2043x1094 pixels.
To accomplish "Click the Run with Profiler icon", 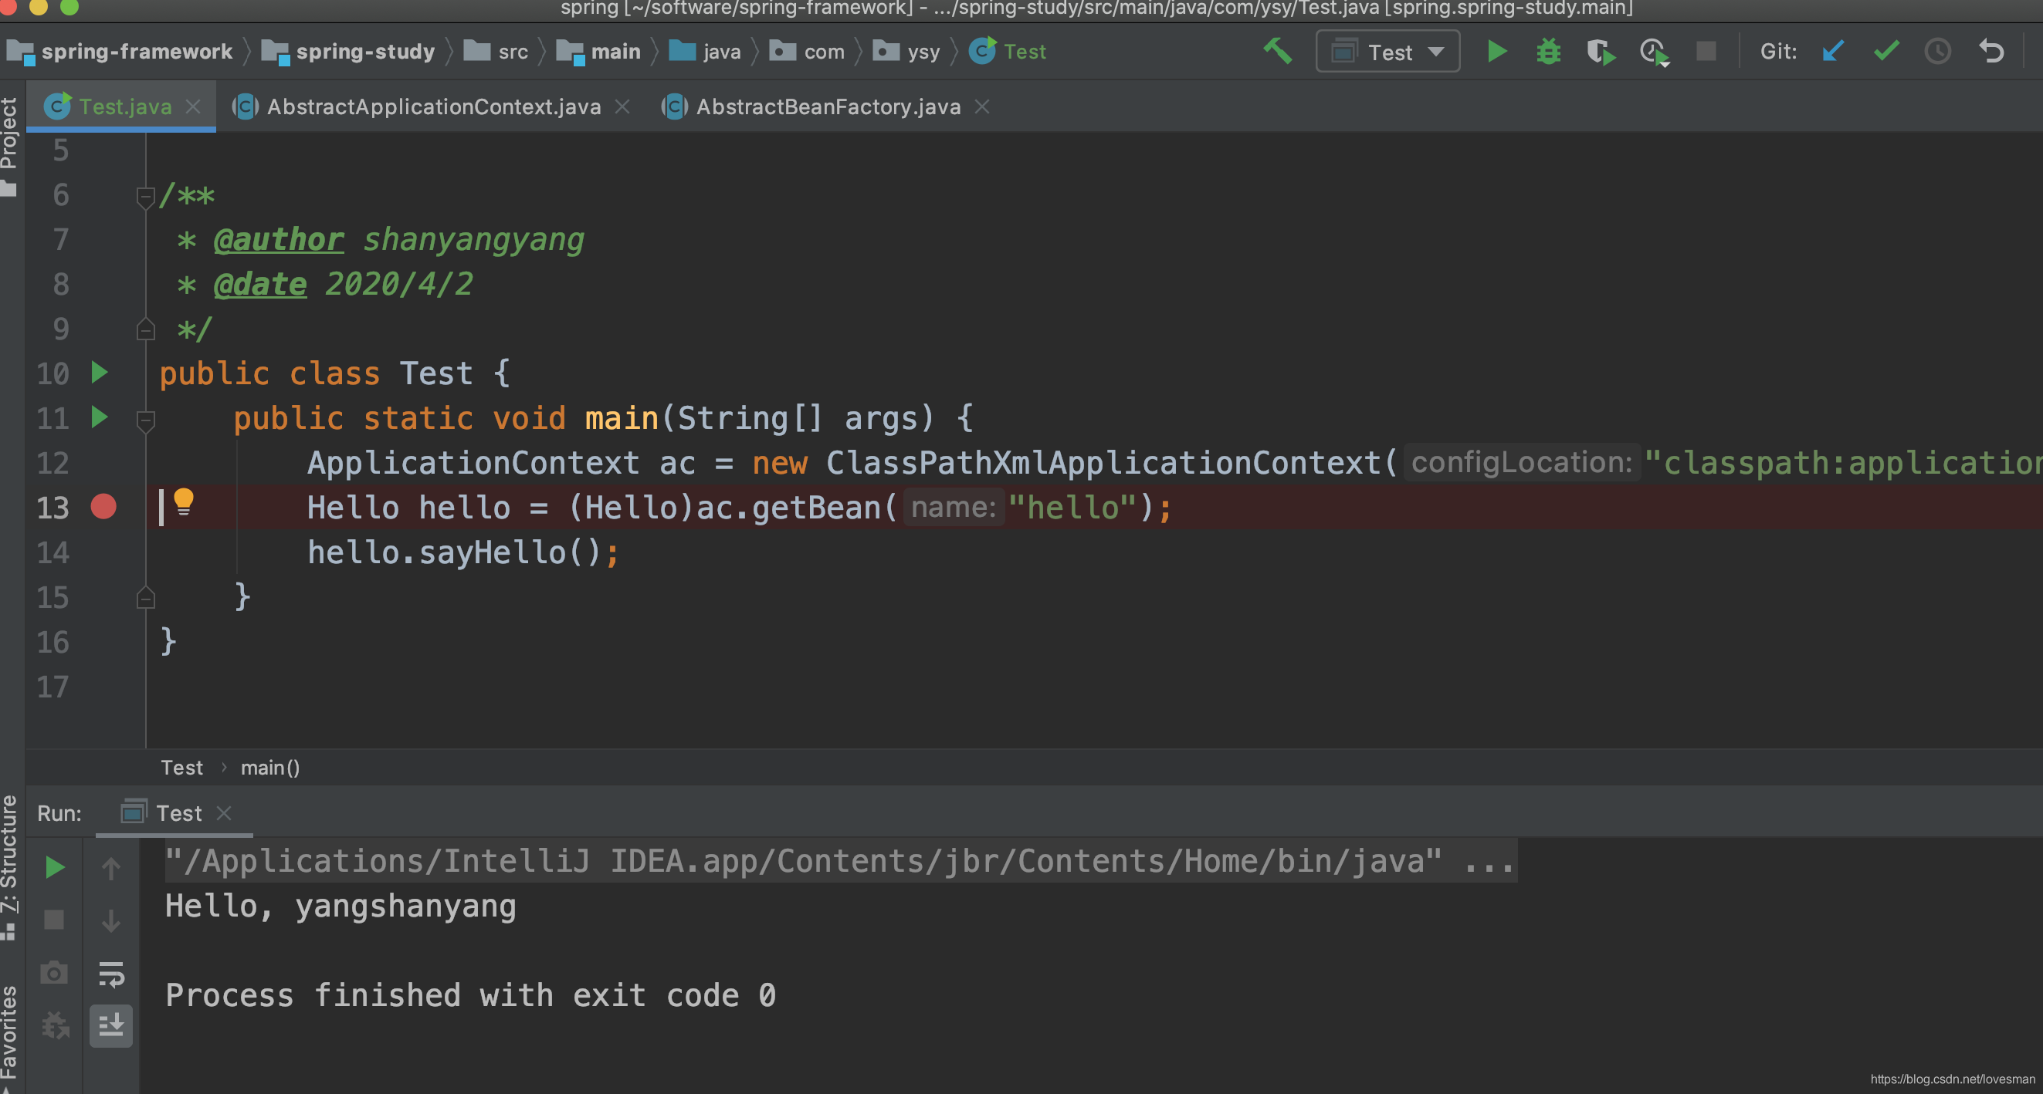I will tap(1655, 52).
